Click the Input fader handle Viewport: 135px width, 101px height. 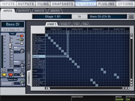10,46
